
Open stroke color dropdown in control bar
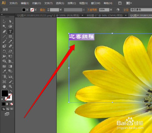36,10
